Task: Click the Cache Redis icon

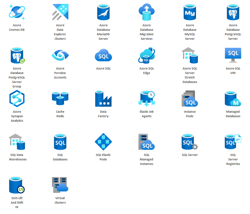Action: (x=60, y=99)
